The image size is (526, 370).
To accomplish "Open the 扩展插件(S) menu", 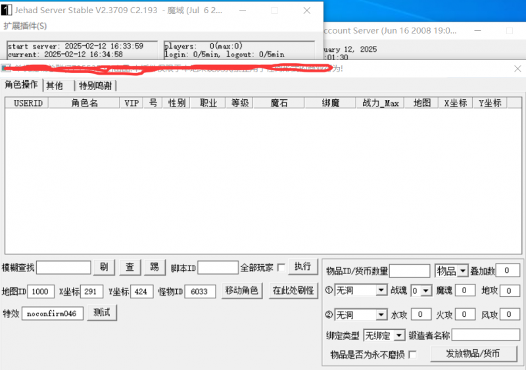I will point(25,26).
